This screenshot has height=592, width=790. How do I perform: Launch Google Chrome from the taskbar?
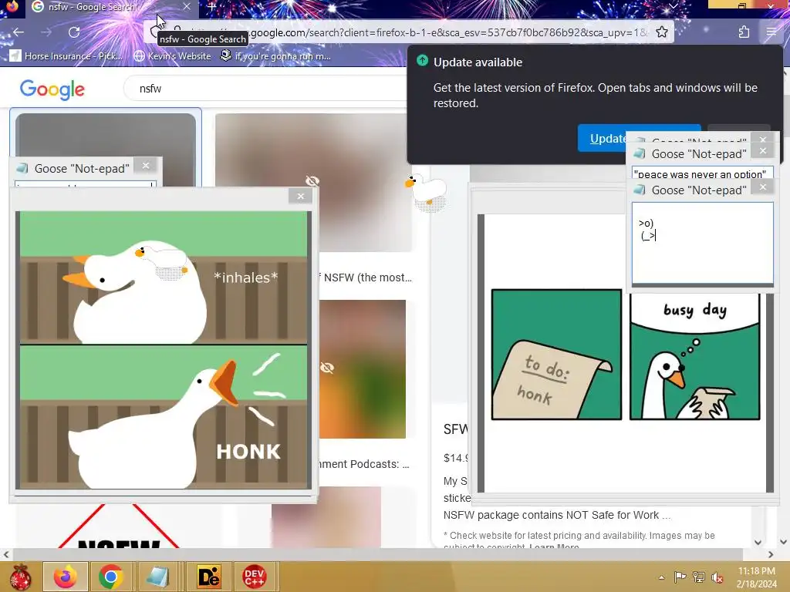111,577
